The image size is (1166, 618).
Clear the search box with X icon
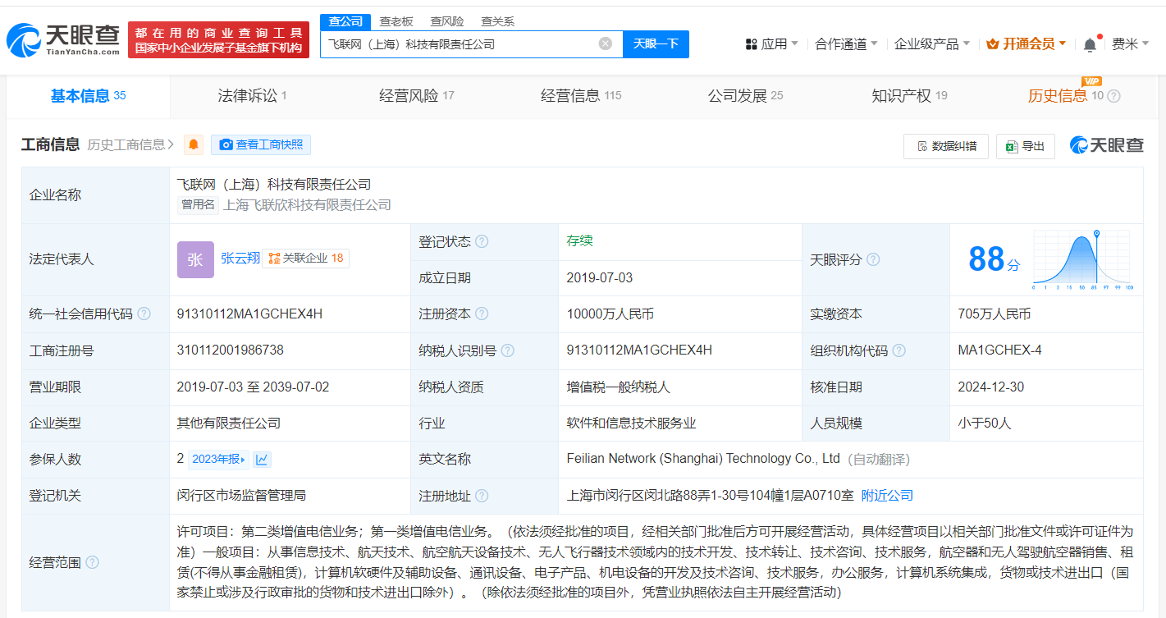tap(605, 44)
